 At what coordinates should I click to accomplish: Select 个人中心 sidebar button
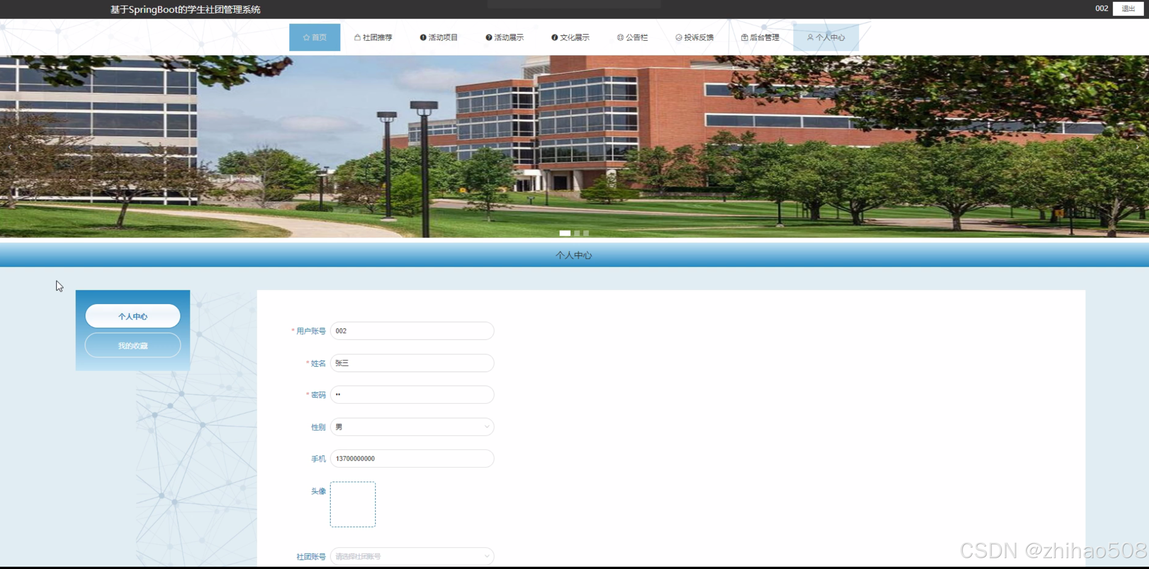click(133, 316)
